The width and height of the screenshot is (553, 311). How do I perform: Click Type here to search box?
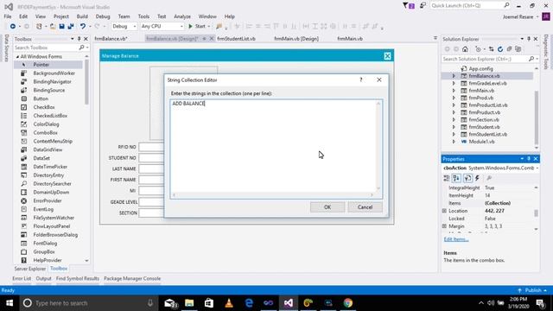click(x=88, y=303)
